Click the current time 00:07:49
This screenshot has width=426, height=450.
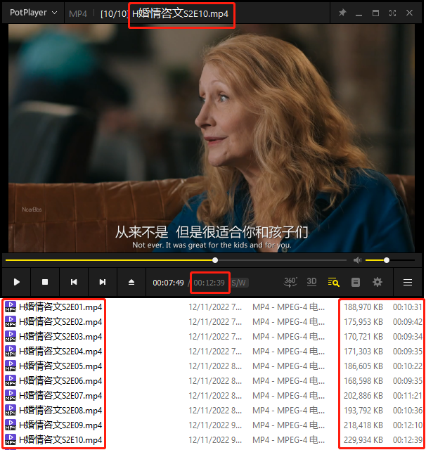coord(168,283)
